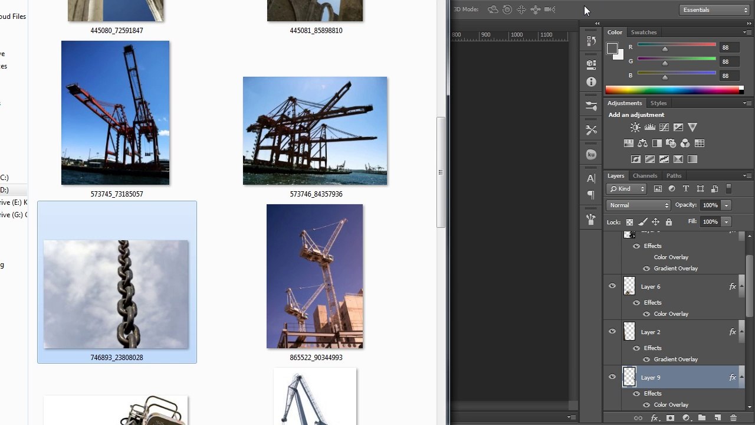Adjust the R red color slider

point(665,49)
